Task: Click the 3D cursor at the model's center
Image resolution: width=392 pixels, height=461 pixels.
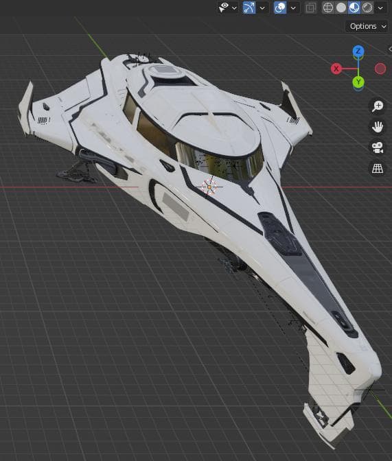Action: click(209, 187)
